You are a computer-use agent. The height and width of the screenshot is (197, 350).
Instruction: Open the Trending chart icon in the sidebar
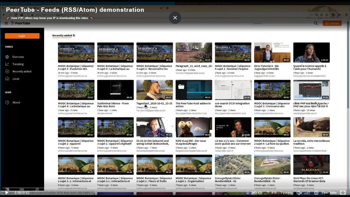[x=7, y=64]
